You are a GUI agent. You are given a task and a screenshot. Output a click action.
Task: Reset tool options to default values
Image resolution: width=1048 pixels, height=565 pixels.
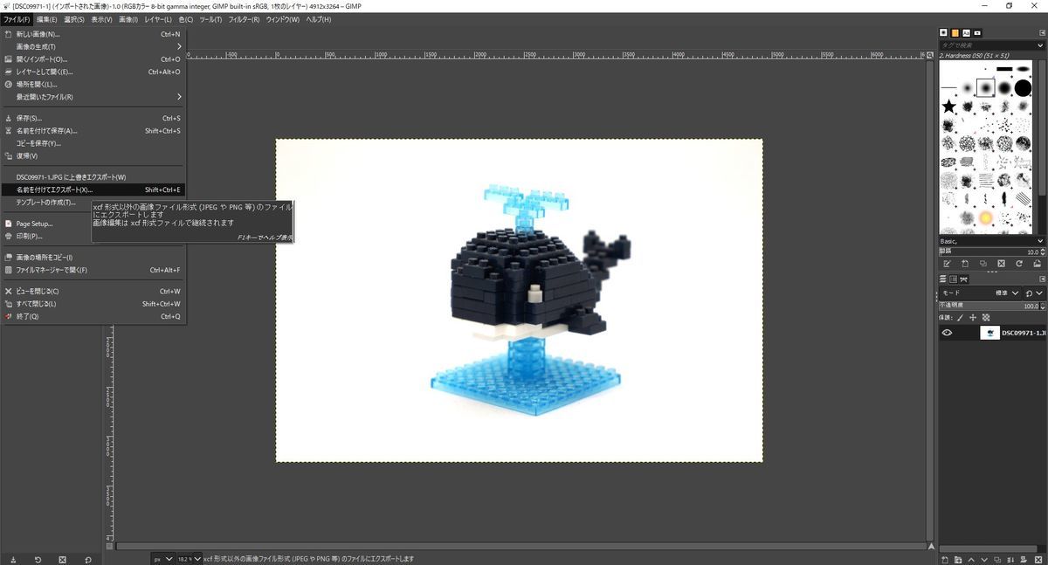(87, 559)
